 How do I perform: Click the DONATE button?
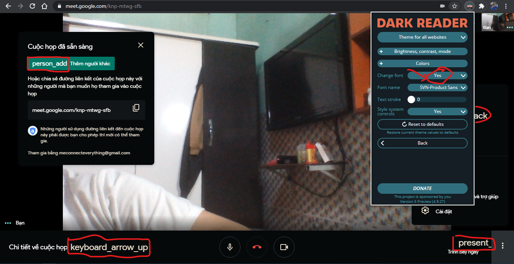pyautogui.click(x=423, y=189)
